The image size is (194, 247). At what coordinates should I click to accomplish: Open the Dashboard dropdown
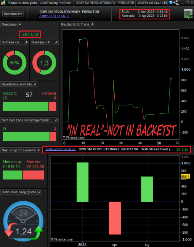coord(13,14)
